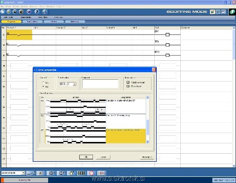The width and height of the screenshot is (236, 183).
Task: Select the red clock tool
Action: click(92, 173)
